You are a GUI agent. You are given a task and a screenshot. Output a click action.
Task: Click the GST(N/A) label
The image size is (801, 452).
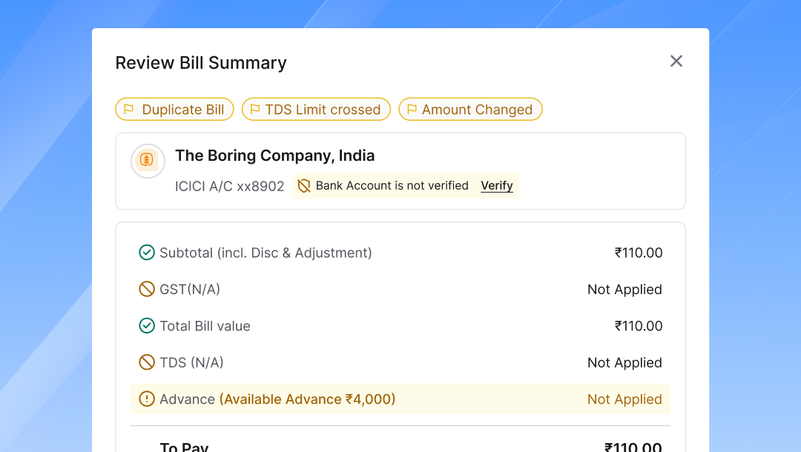point(190,289)
